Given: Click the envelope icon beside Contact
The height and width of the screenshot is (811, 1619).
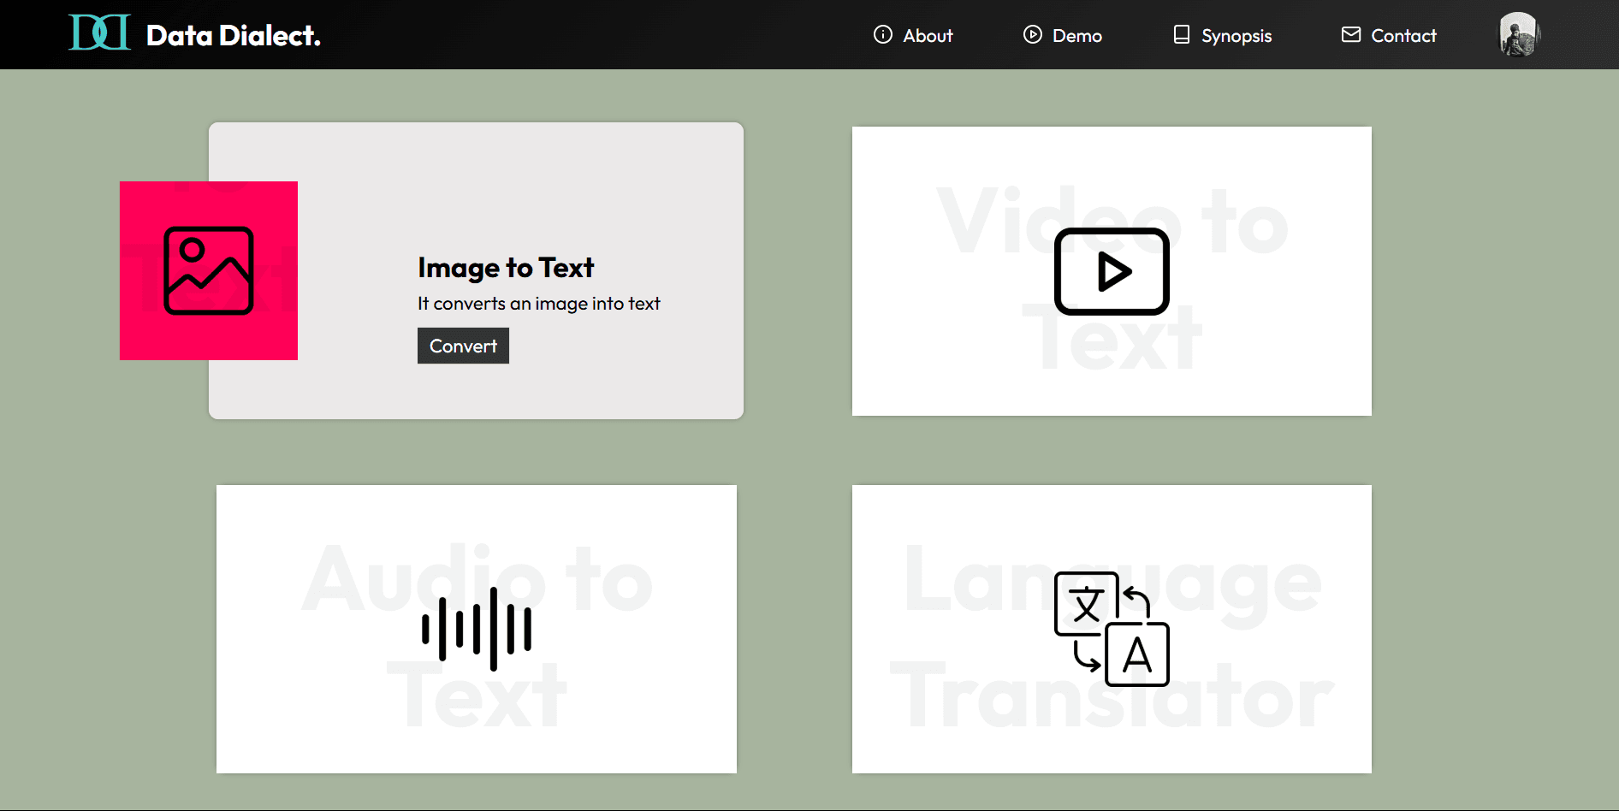Looking at the screenshot, I should [1351, 34].
